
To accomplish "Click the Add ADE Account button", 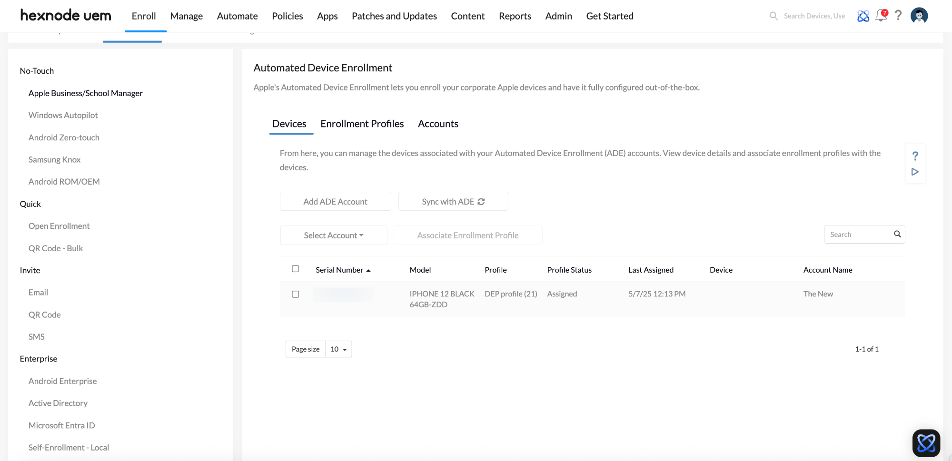I will 336,202.
